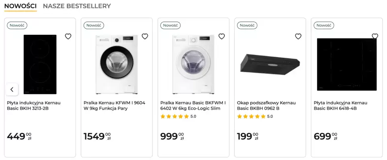Switch to Nasze Bestsellery tab
This screenshot has height=160, width=387.
(77, 6)
